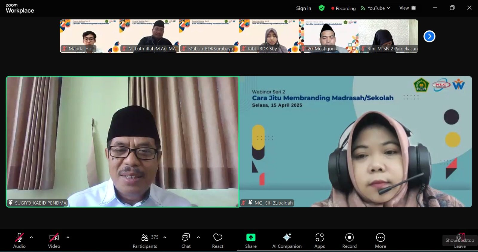
Task: Unmute the microphone Audio toggle
Action: 19,241
